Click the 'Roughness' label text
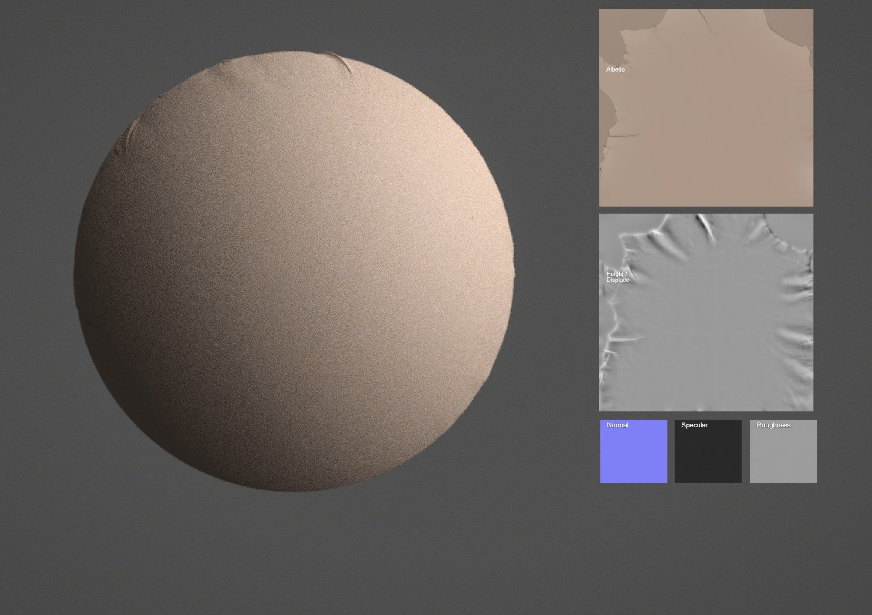The height and width of the screenshot is (615, 872). (773, 425)
